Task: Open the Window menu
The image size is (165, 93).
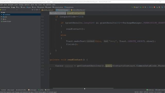Action: [49, 5]
